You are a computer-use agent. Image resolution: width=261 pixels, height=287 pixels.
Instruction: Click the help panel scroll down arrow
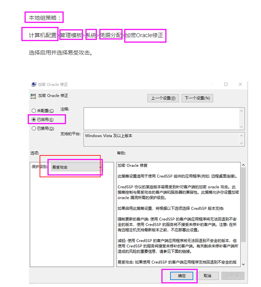[x=244, y=264]
